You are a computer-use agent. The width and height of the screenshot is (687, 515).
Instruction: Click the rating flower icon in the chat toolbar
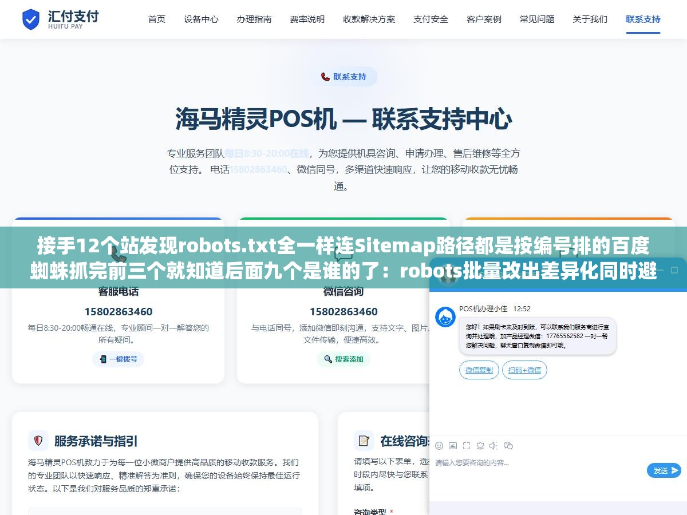(x=480, y=446)
